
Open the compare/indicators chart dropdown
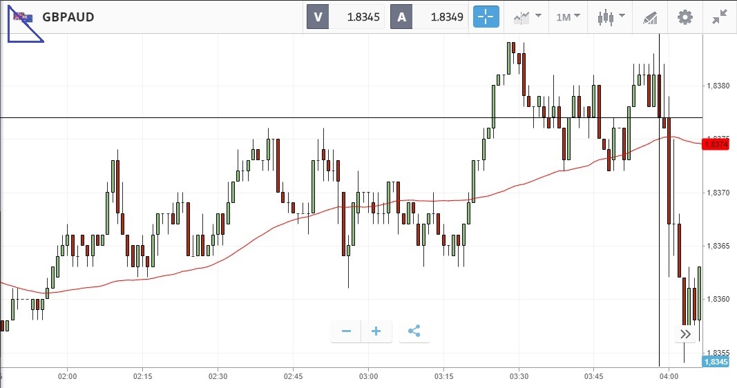point(527,17)
